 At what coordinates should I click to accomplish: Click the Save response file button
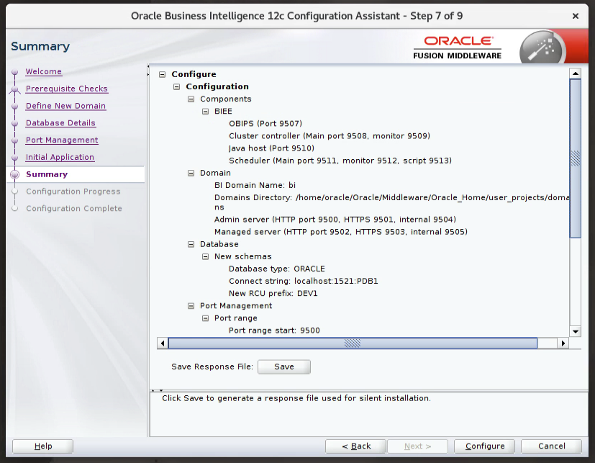(284, 367)
